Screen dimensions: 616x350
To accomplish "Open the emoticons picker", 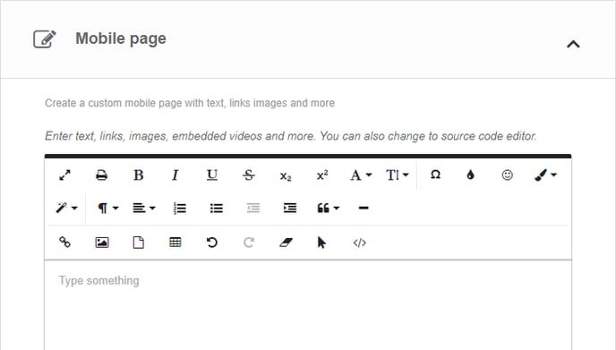I will 507,175.
